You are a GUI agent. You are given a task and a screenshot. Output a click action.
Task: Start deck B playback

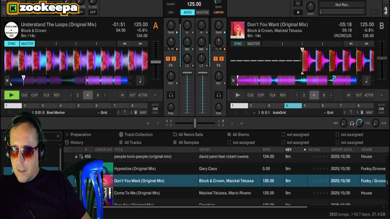pyautogui.click(x=238, y=95)
